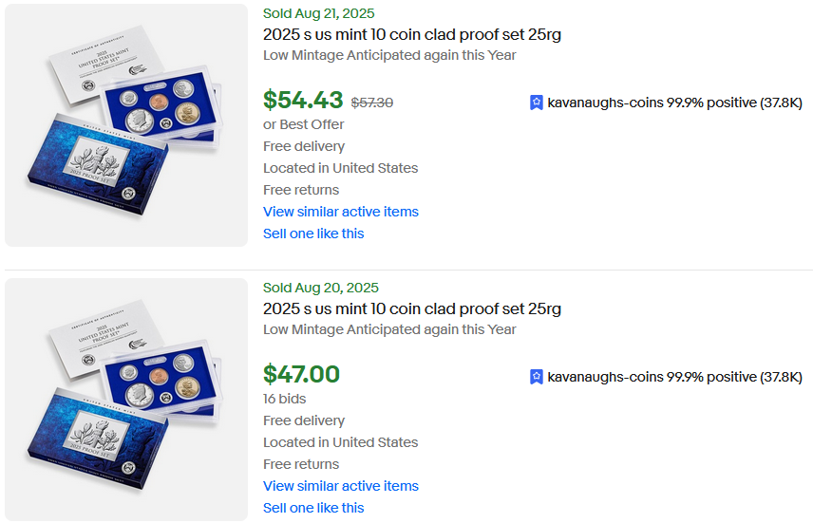Click the seller badge icon on the $47.00 listing
The image size is (813, 523).
click(537, 377)
